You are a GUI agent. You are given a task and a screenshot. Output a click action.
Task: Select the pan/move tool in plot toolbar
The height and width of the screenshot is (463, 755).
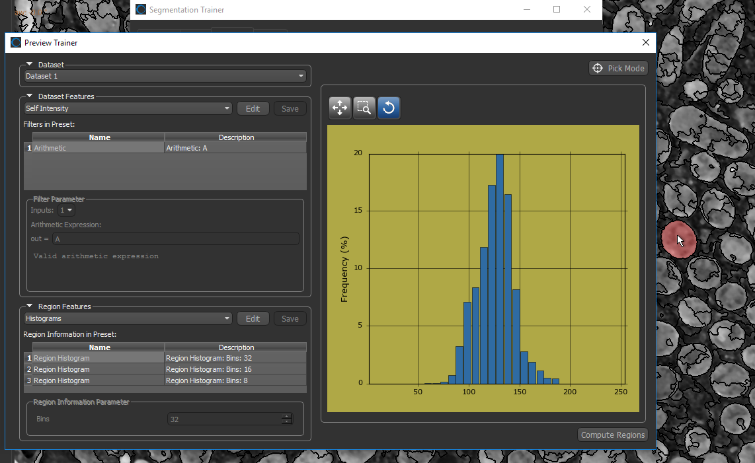click(x=340, y=108)
